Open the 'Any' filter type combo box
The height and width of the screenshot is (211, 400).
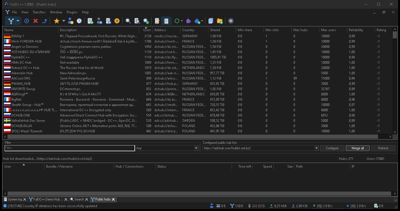pos(167,148)
